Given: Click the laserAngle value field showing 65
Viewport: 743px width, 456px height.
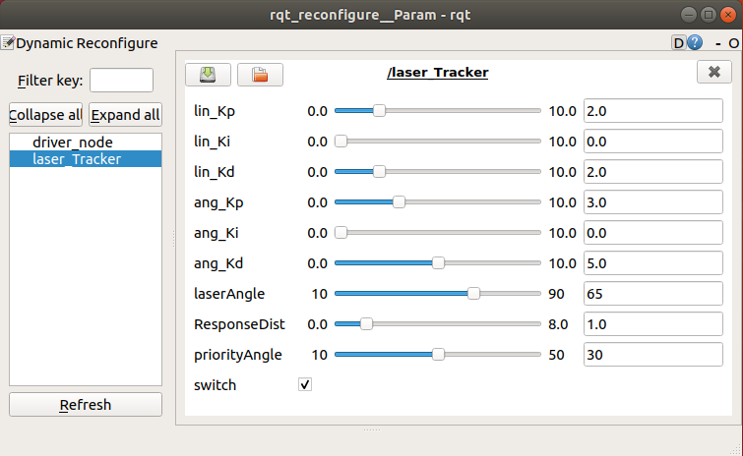Looking at the screenshot, I should point(653,293).
